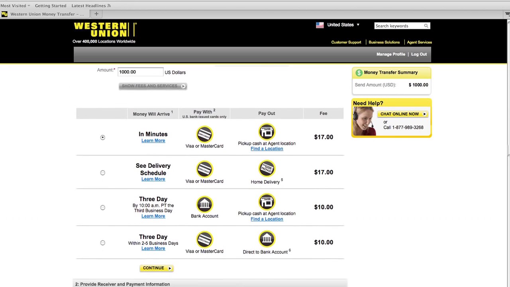
Task: Click the Continue button
Action: tap(157, 268)
